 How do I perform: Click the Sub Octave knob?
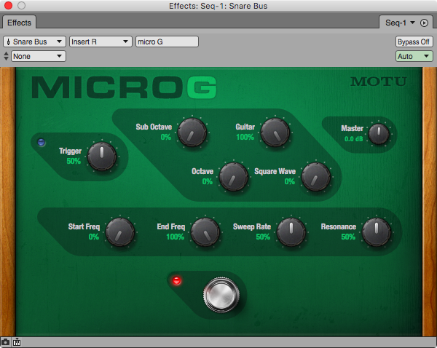tap(192, 133)
